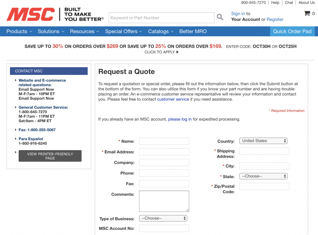Click the Zip/Postal Code field
318x235 pixels.
(264, 186)
